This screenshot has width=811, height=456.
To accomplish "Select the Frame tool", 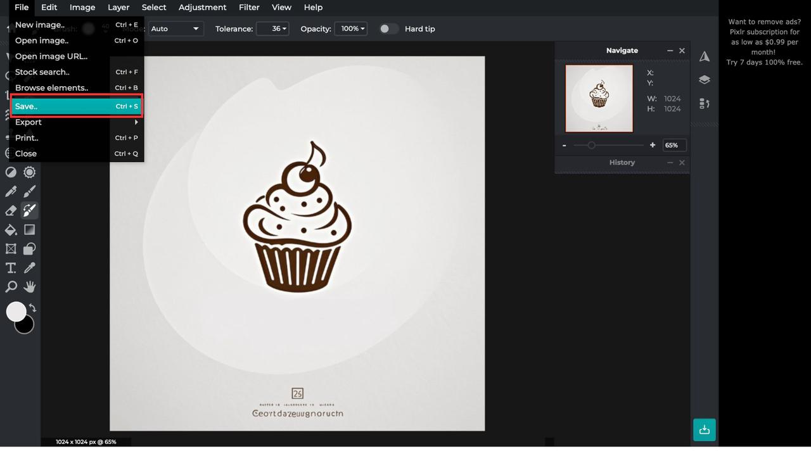I will pos(11,249).
